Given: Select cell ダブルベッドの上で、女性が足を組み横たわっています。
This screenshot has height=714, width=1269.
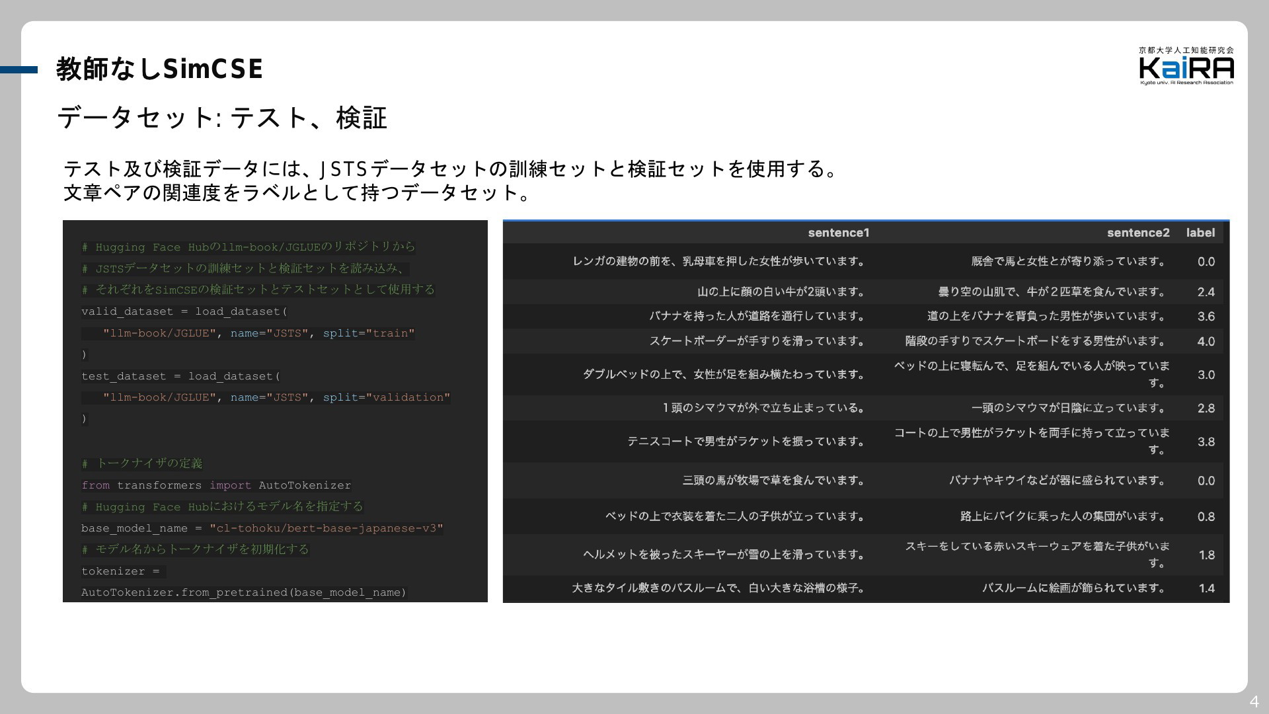Looking at the screenshot, I should click(724, 374).
